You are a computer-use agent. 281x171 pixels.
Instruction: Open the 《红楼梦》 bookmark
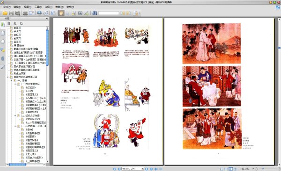[x=30, y=88]
